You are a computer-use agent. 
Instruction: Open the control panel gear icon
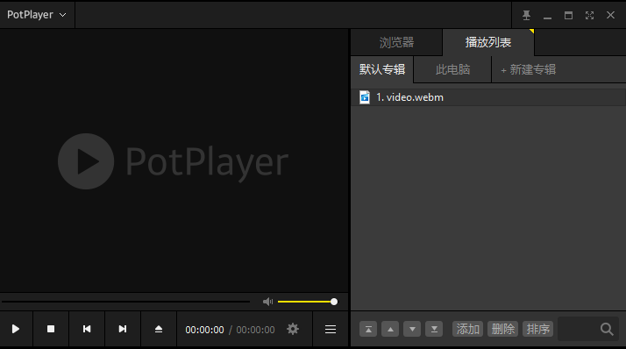(293, 329)
